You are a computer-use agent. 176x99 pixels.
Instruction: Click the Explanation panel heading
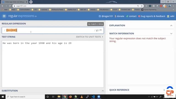point(117,26)
